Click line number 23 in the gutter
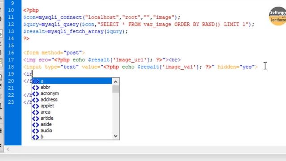The width and height of the screenshot is (286, 161). [11, 102]
